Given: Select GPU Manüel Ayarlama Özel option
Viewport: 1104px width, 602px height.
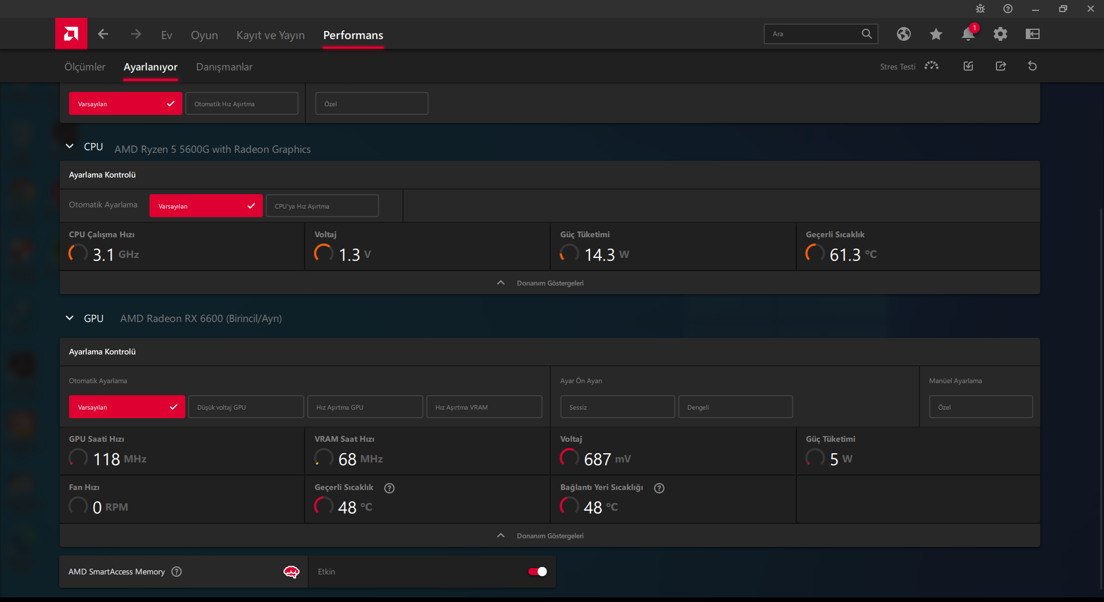Looking at the screenshot, I should 981,407.
